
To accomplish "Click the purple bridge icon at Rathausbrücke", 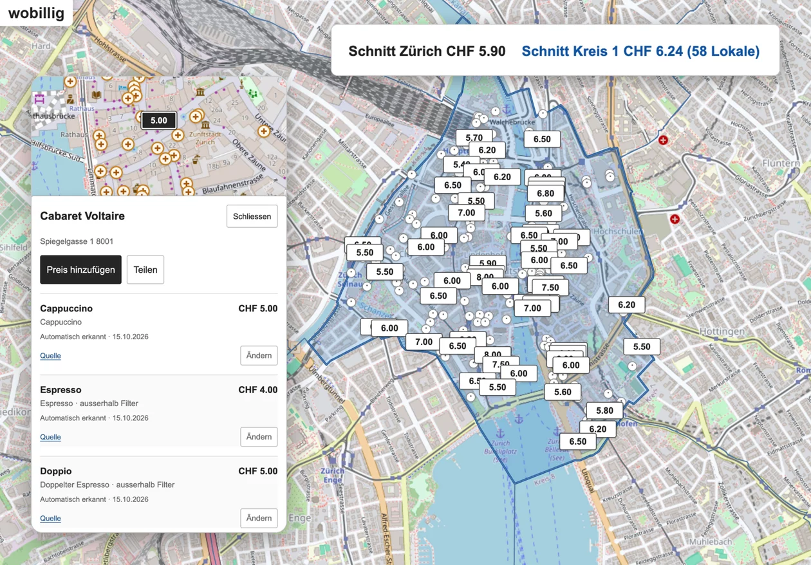I will pos(39,99).
